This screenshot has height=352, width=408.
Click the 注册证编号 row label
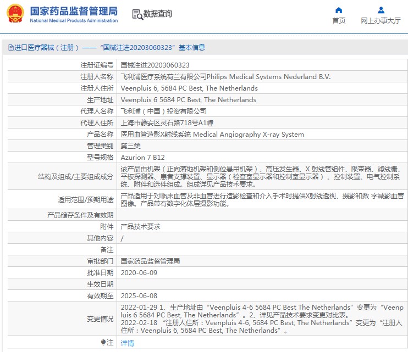[x=97, y=65]
